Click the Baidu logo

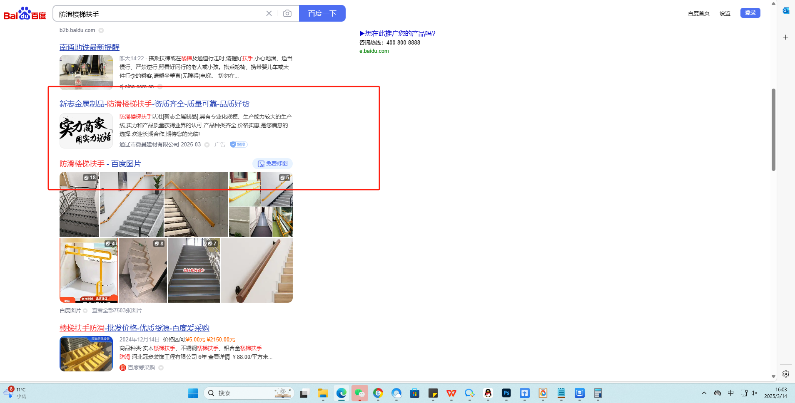coord(25,13)
